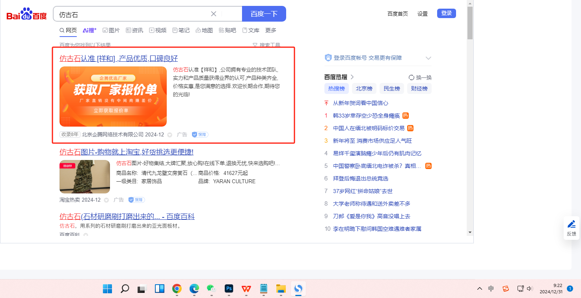The image size is (581, 298).
Task: Launch WeChat from the taskbar
Action: (x=212, y=289)
